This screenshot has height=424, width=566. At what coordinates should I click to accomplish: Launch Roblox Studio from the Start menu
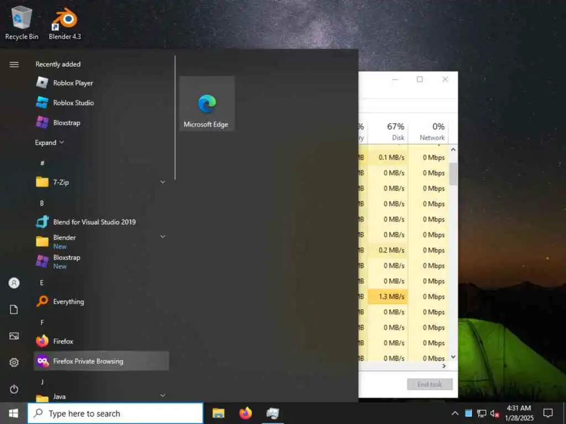click(x=101, y=103)
